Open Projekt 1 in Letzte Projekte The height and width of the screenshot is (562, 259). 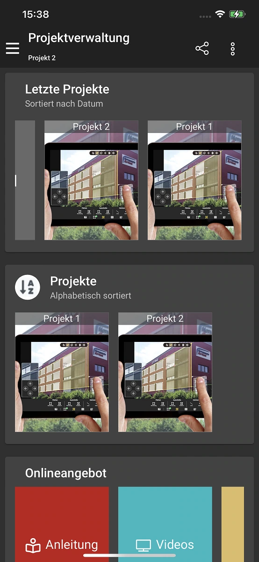coord(194,180)
